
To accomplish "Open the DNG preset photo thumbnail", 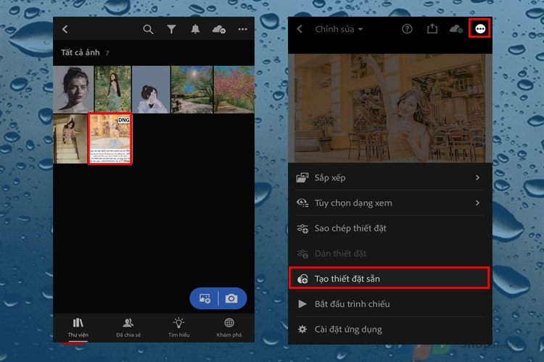I will click(x=110, y=139).
